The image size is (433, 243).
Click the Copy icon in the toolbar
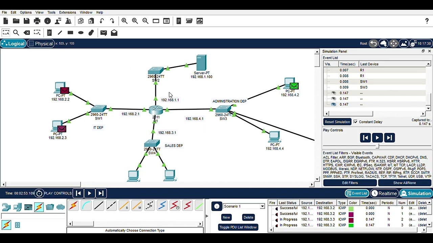tap(81, 21)
